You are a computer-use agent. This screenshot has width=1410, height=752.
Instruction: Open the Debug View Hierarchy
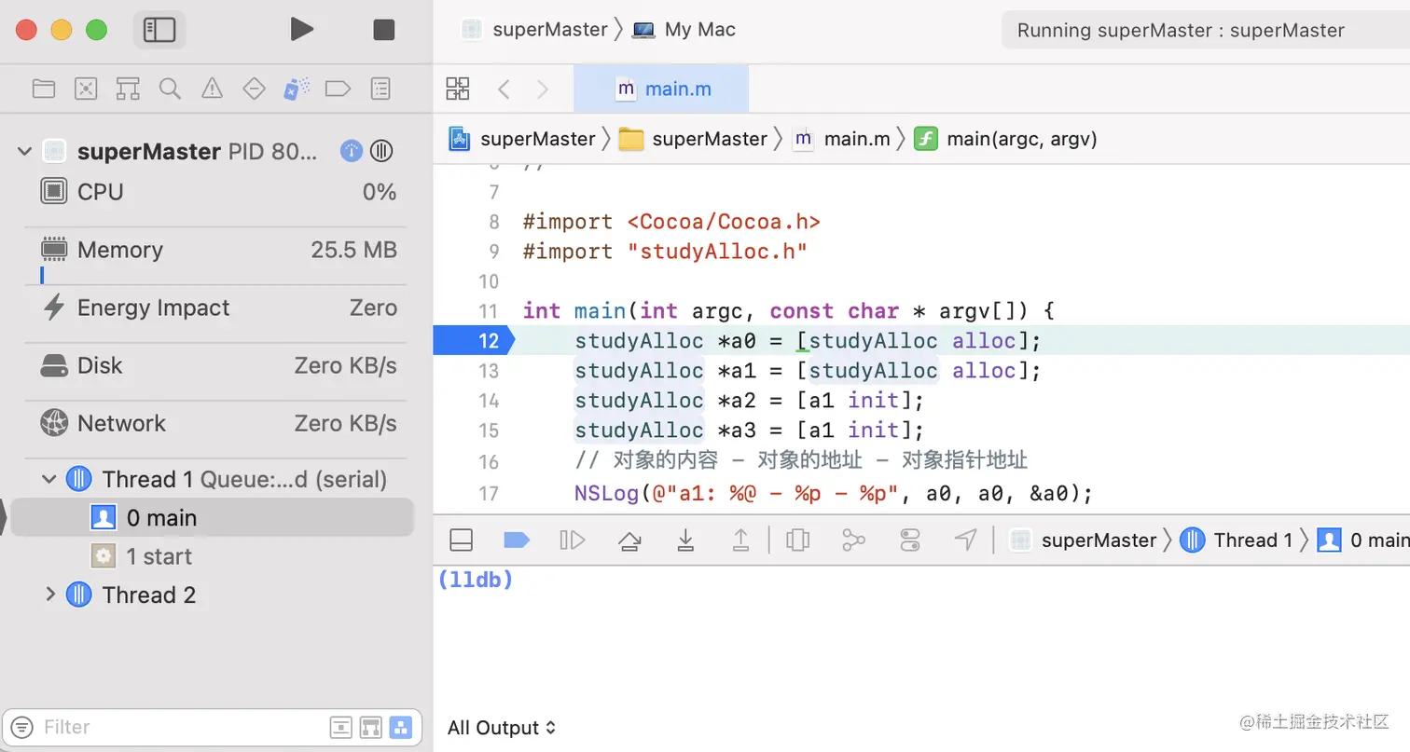coord(798,540)
